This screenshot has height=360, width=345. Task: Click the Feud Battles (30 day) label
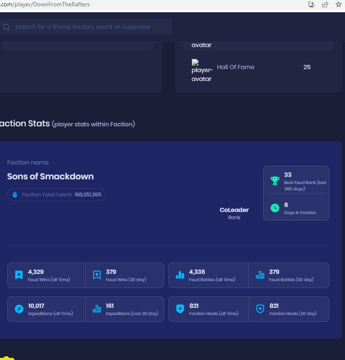pyautogui.click(x=291, y=279)
